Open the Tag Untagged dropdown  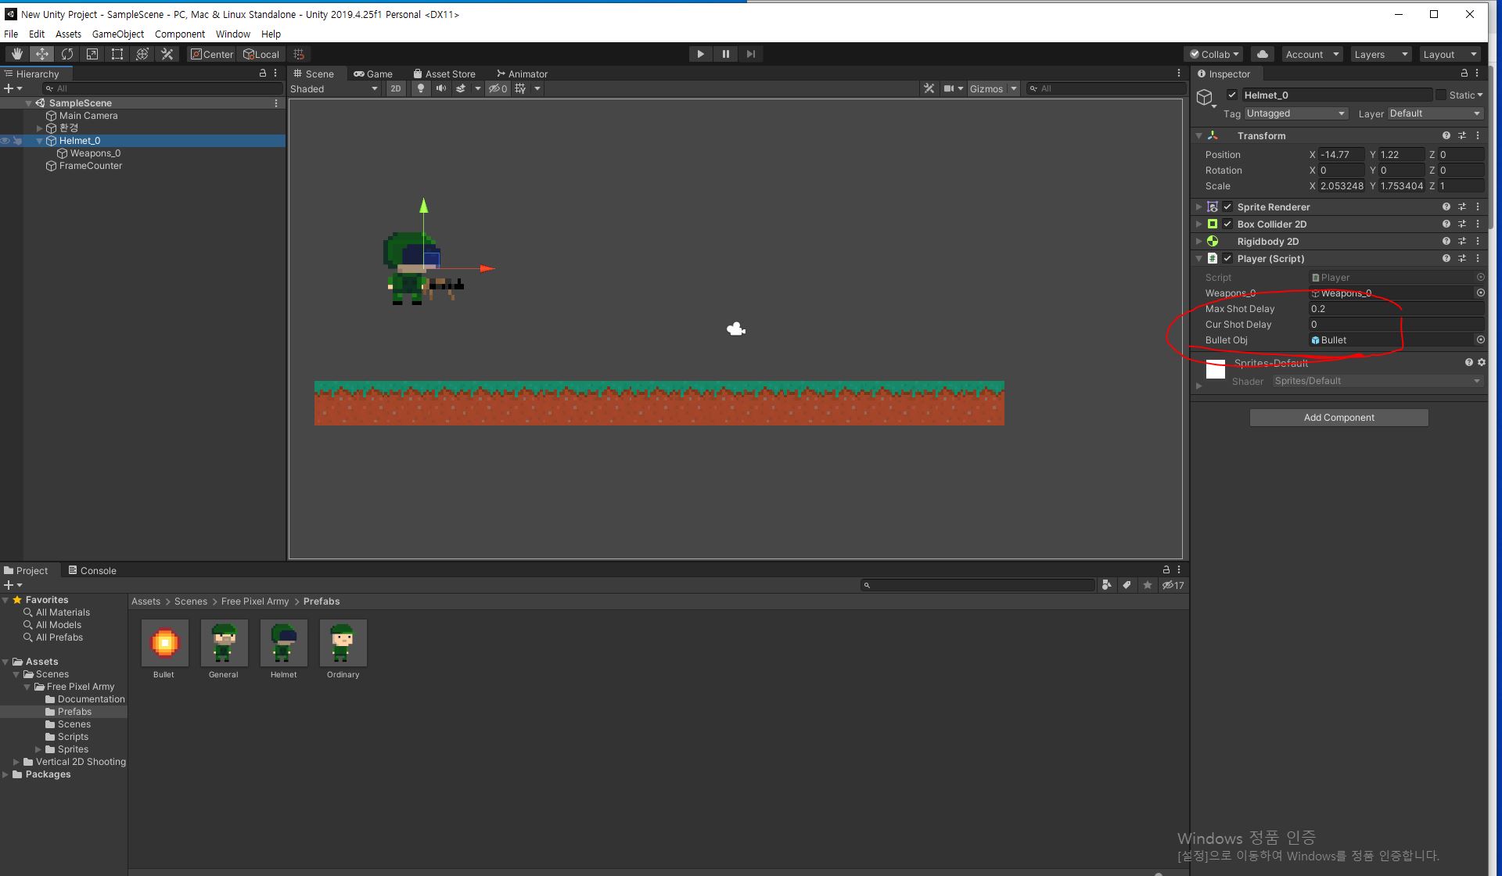tap(1295, 113)
